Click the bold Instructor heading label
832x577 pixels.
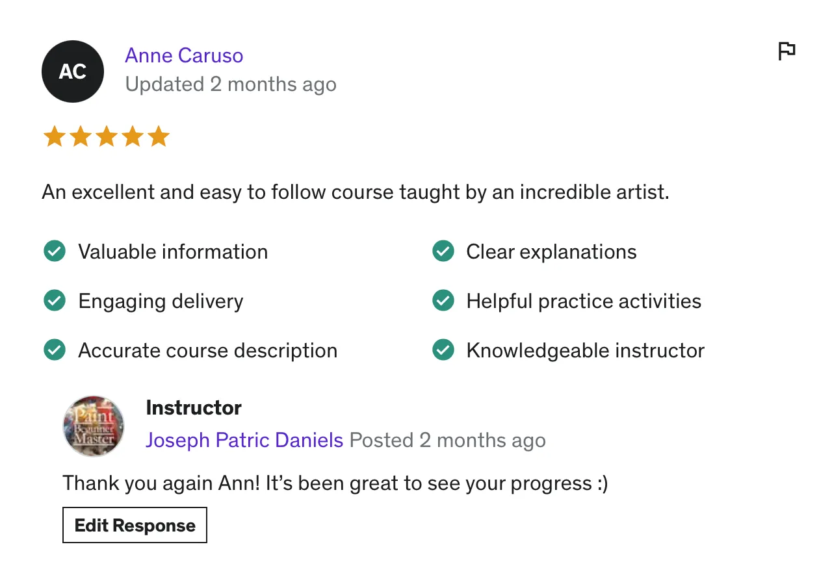coord(194,407)
